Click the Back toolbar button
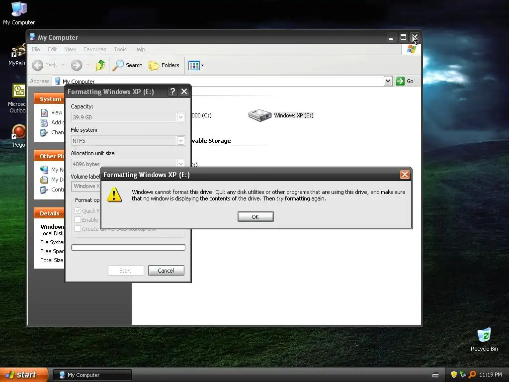Viewport: 509px width, 382px height. [44, 65]
